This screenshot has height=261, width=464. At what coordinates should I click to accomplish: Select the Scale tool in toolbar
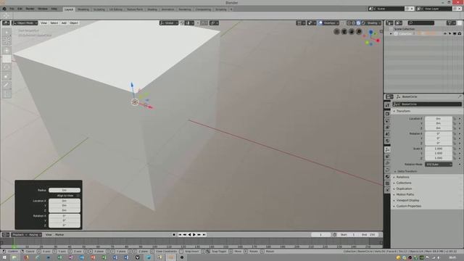click(7, 76)
